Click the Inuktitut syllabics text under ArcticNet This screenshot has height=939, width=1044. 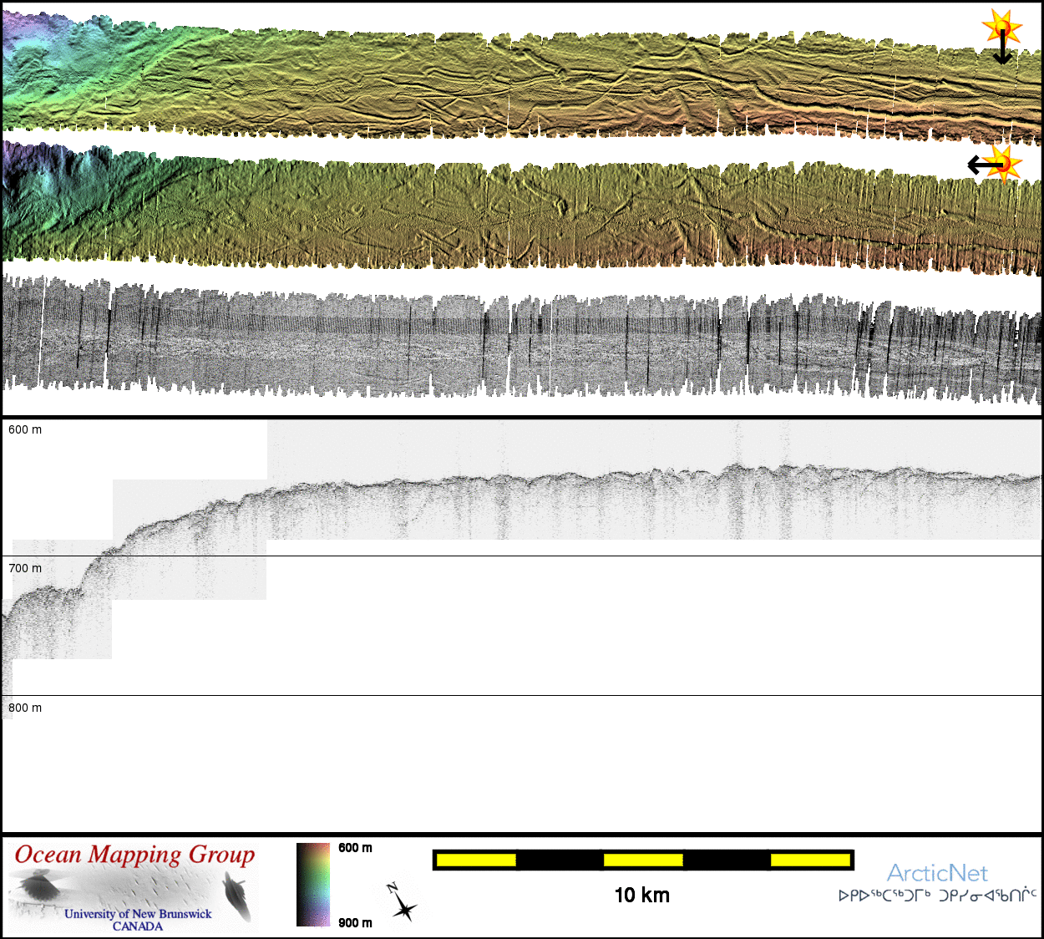pyautogui.click(x=937, y=896)
